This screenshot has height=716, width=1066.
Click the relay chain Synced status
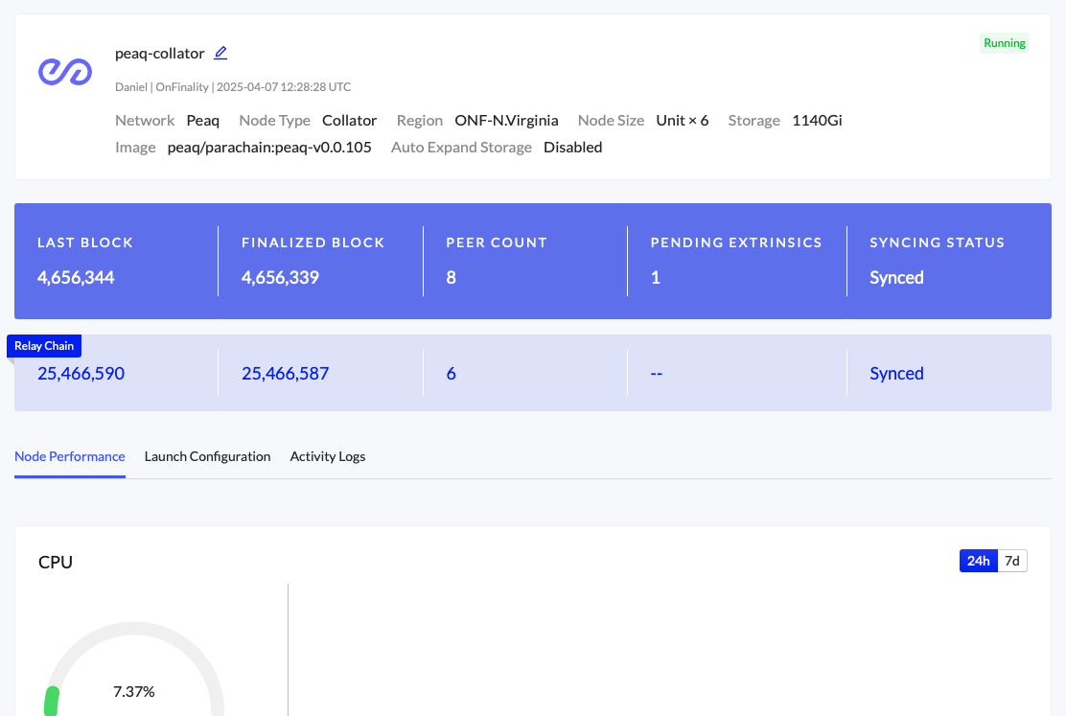(896, 374)
